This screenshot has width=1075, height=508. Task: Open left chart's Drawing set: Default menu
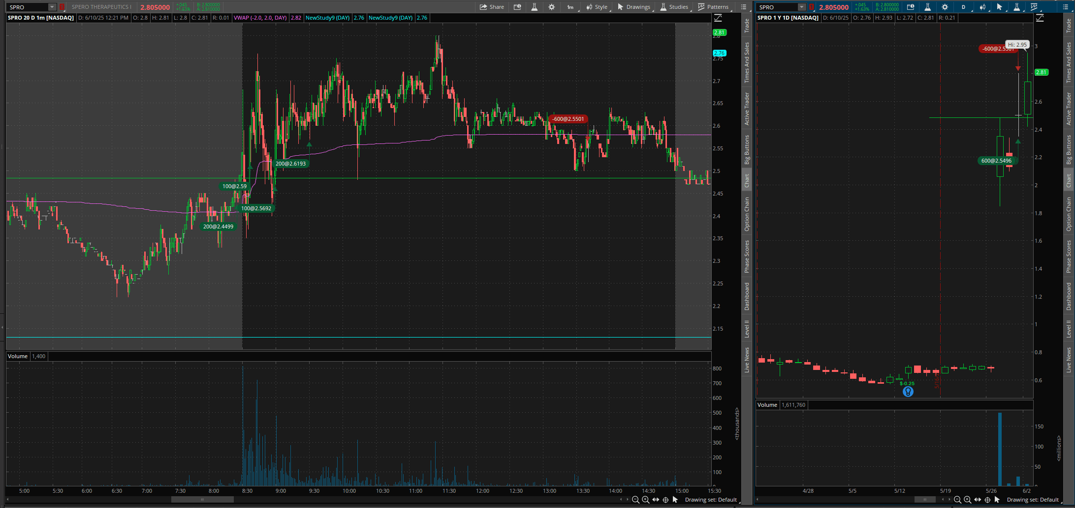tap(711, 500)
